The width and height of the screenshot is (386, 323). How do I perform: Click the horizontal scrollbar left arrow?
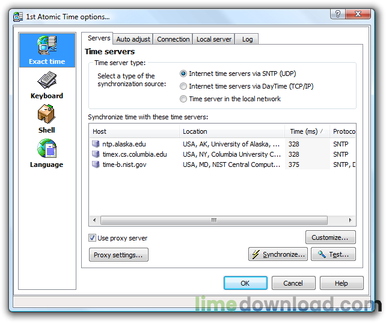(x=94, y=220)
